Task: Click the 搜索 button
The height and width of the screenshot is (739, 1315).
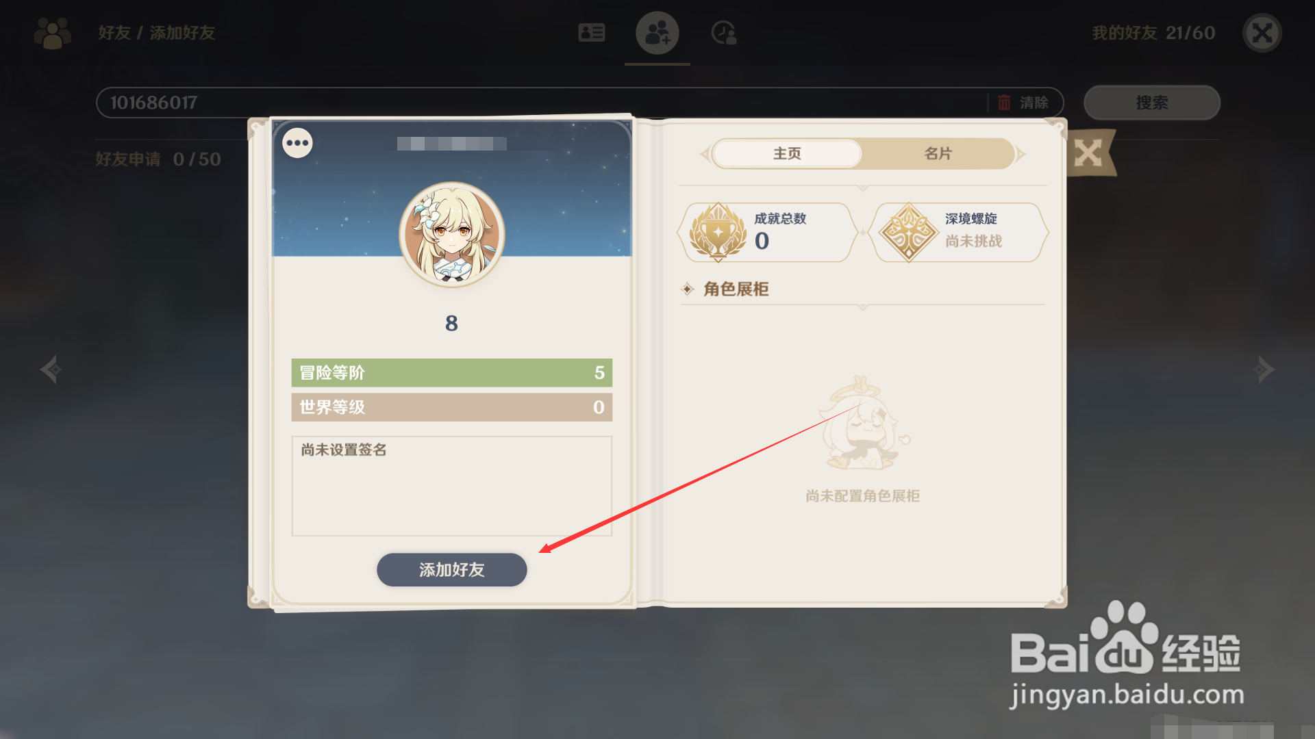Action: [x=1152, y=103]
